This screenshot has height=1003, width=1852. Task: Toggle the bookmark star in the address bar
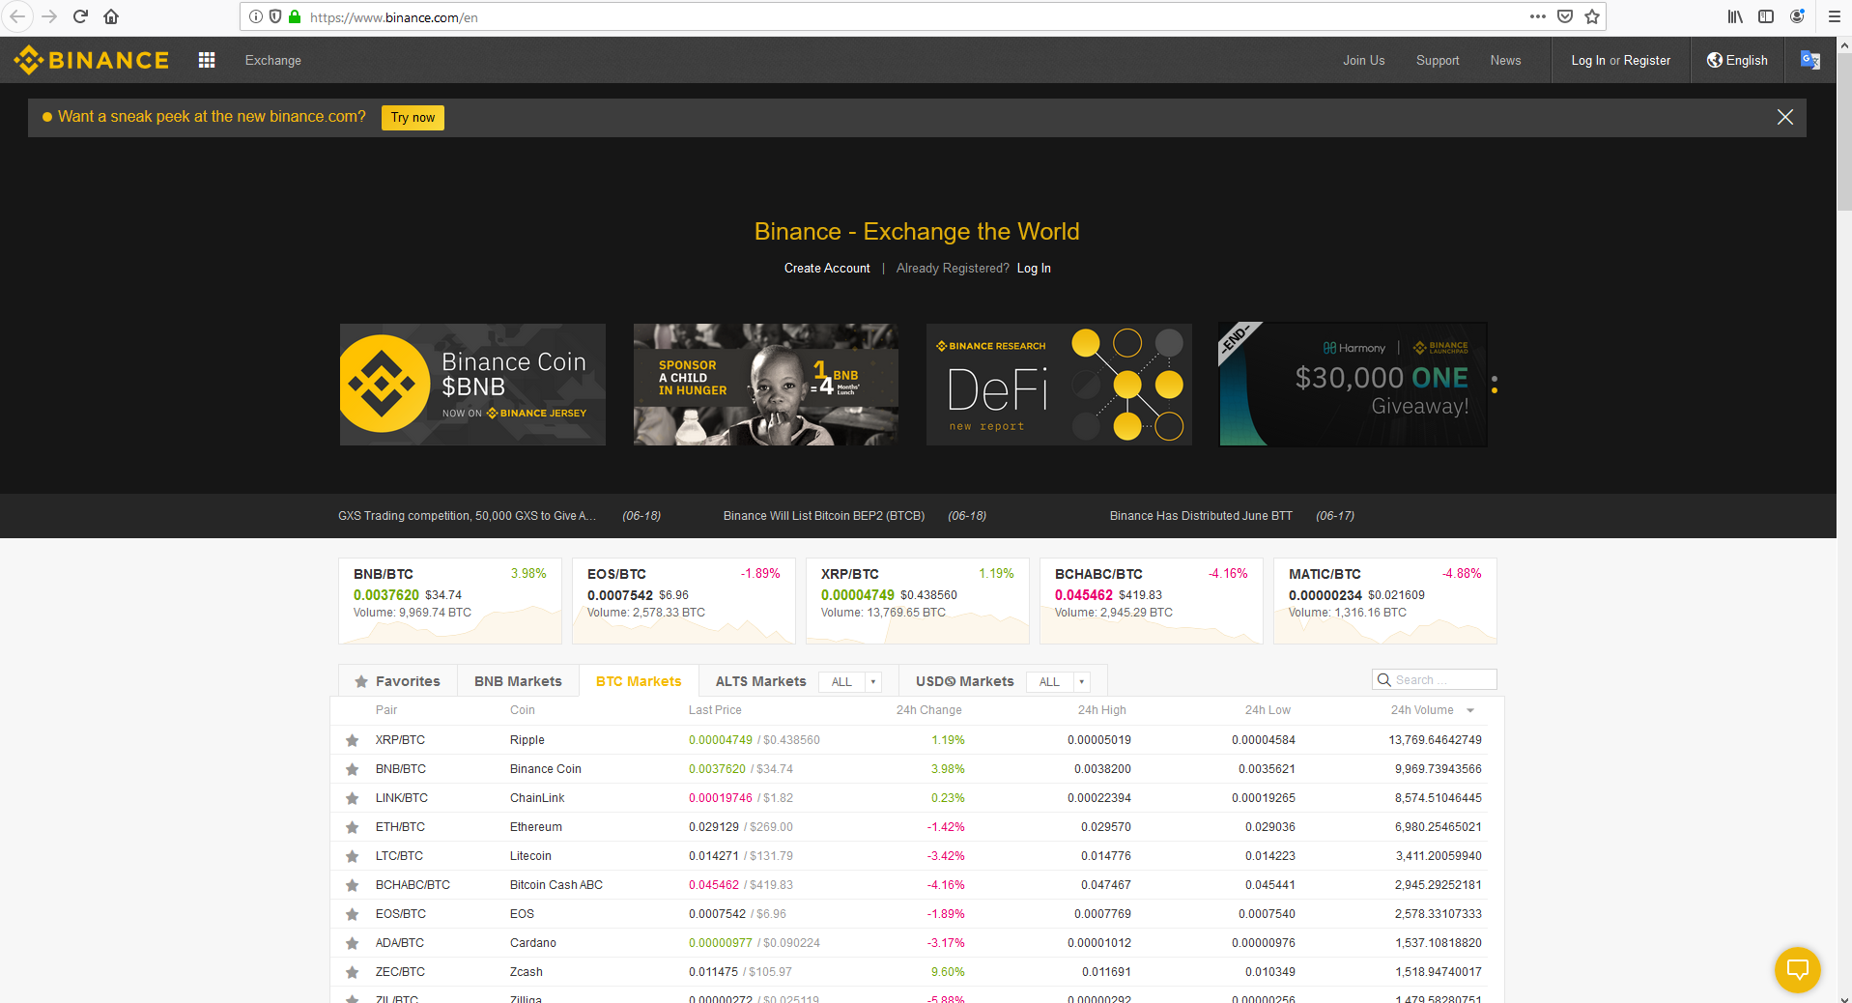(x=1591, y=16)
